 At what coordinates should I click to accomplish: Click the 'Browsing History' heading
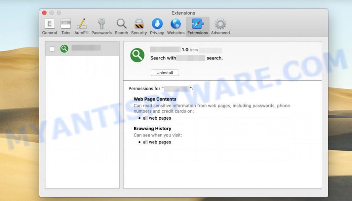click(153, 128)
